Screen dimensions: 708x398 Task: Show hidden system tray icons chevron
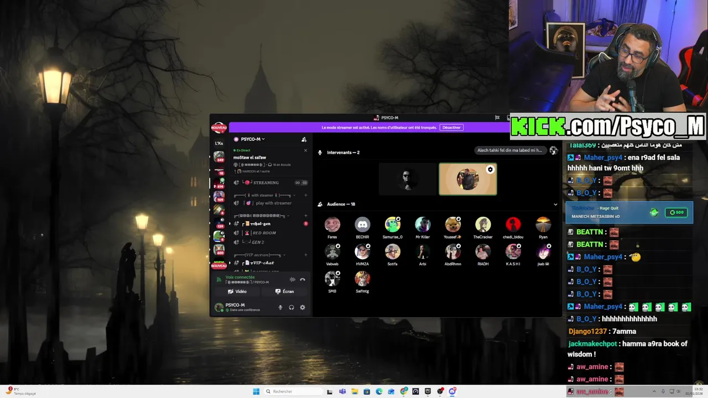pos(655,391)
